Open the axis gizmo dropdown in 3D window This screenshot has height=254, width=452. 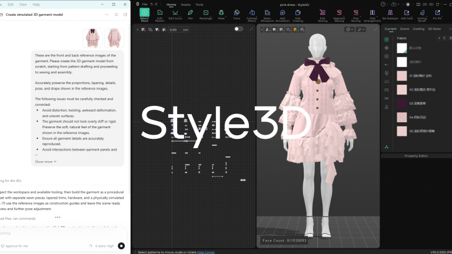[x=361, y=29]
